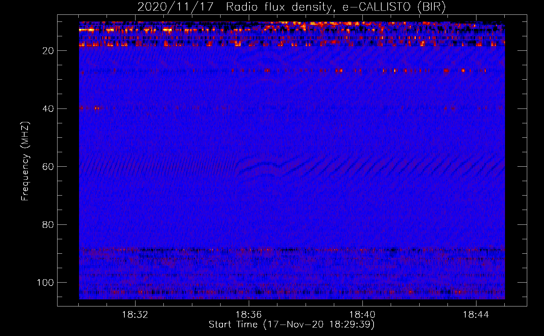Click the '18:32' time tick label
Screen dimensions: 544x336
point(135,315)
